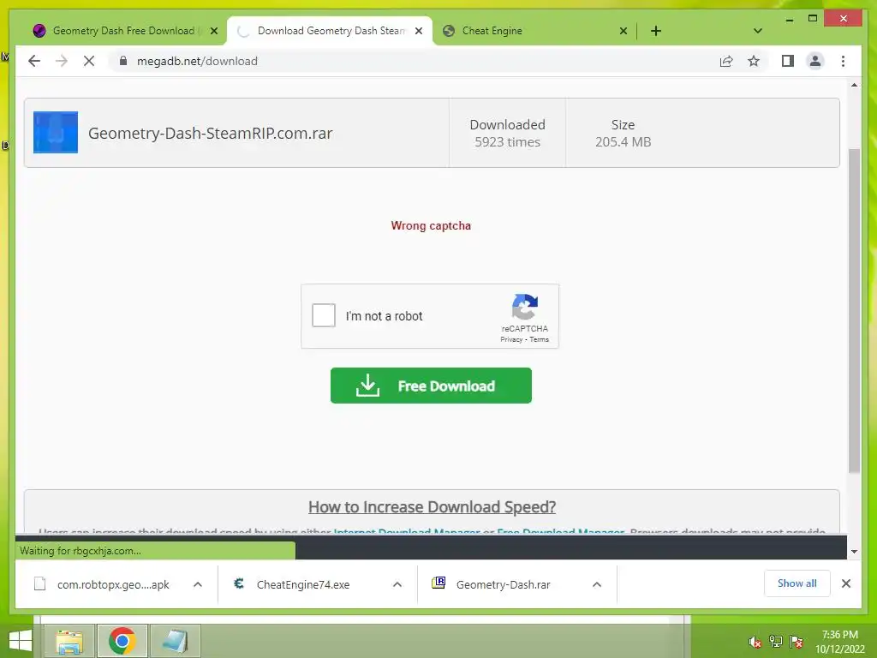Click the reCAPTCHA logo
Viewport: 877px width, 658px height.
tap(525, 308)
